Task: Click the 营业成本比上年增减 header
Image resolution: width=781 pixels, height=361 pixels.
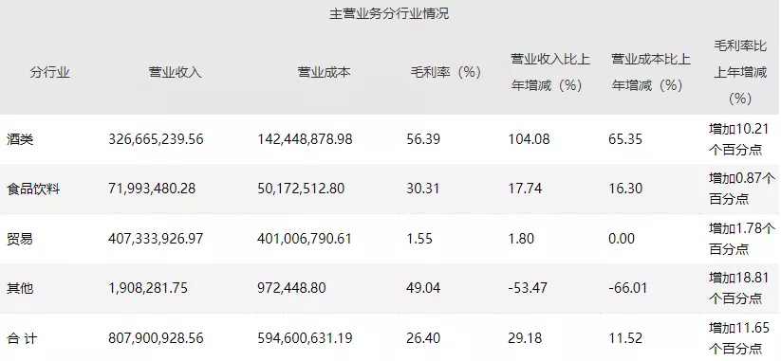Action: (x=651, y=73)
